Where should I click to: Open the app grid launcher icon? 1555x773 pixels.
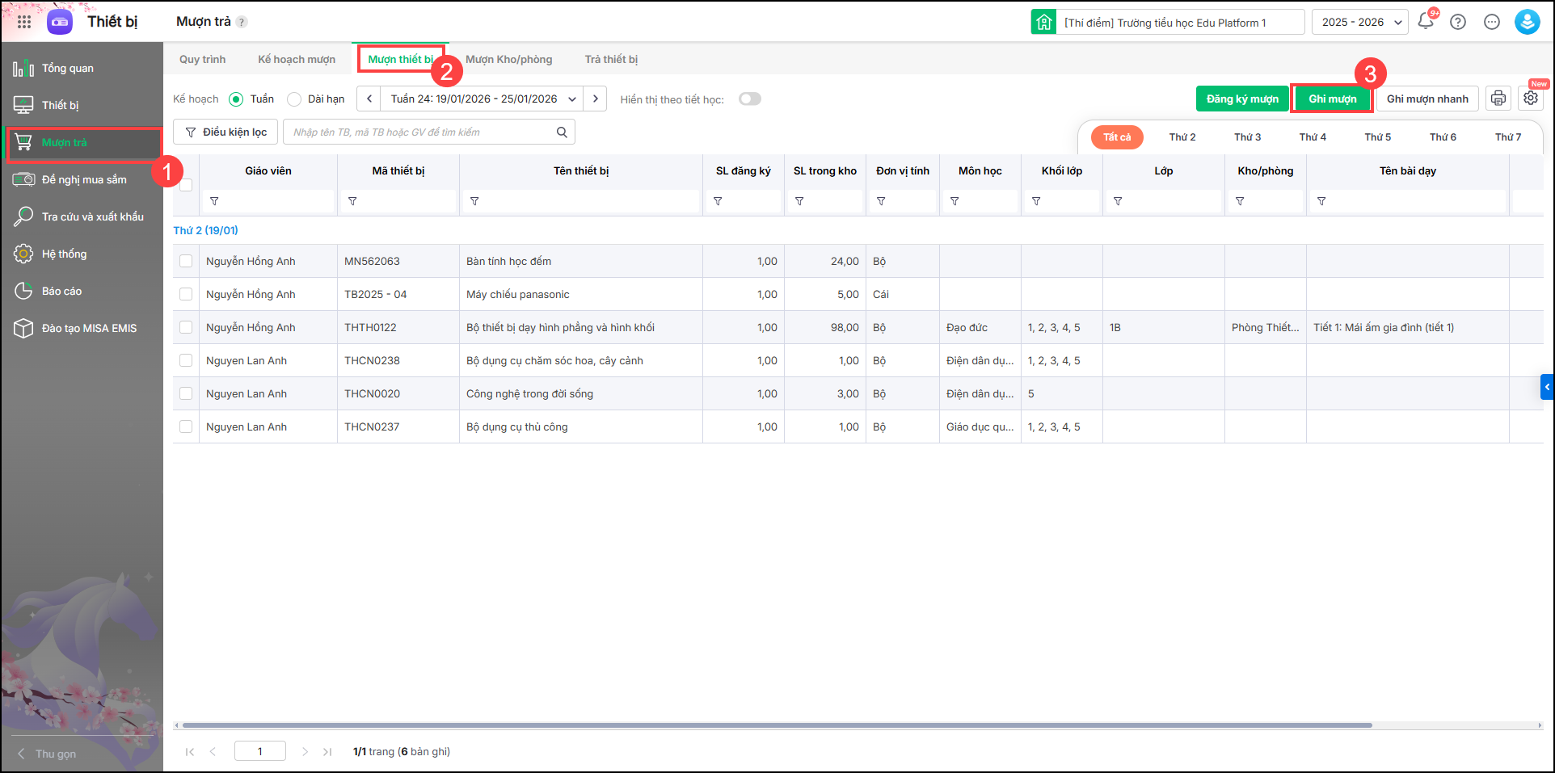pos(24,23)
